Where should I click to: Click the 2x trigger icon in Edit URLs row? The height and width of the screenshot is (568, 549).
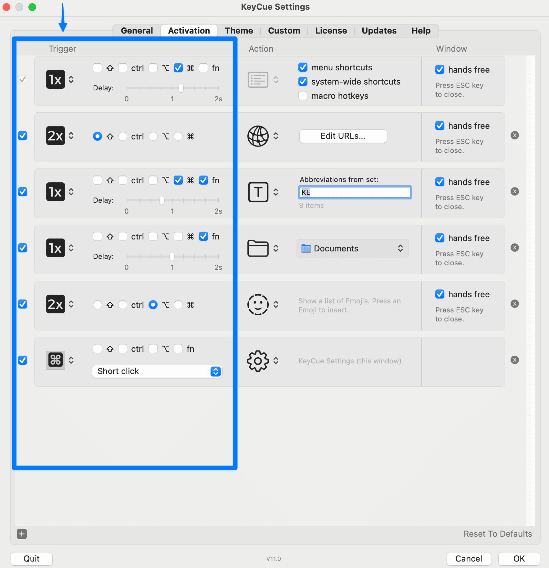56,136
